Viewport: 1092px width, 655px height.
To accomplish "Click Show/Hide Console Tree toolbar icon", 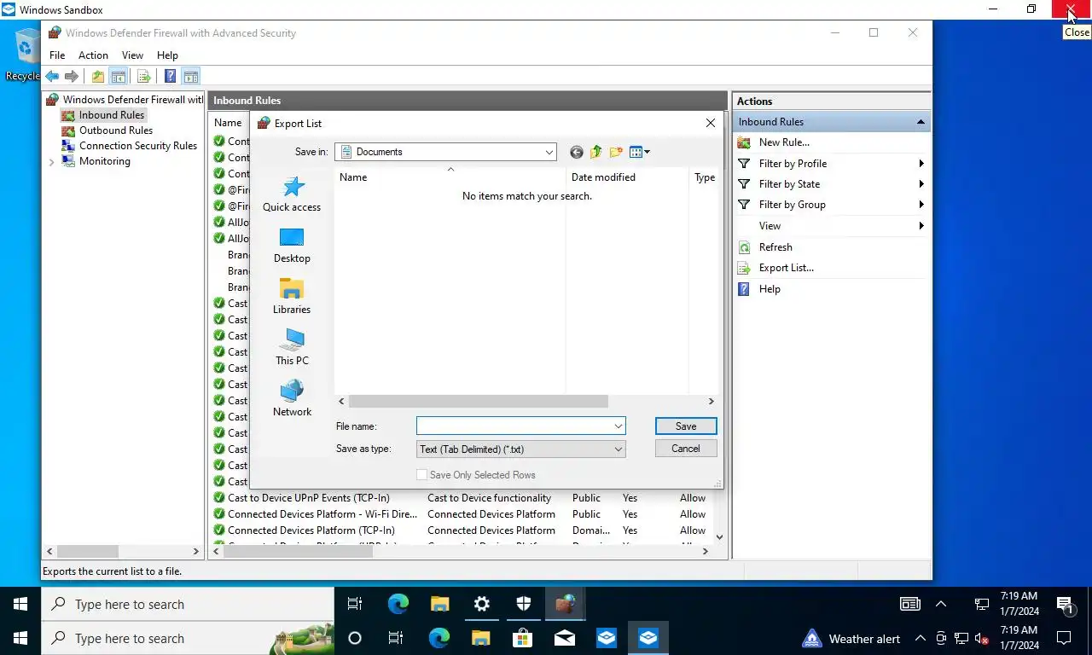I will (x=119, y=77).
